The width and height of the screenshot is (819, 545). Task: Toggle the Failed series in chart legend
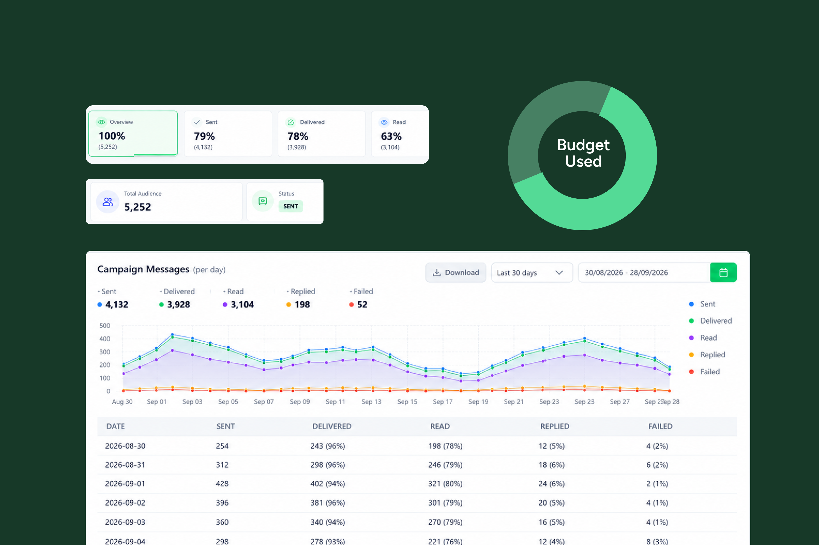tap(704, 372)
